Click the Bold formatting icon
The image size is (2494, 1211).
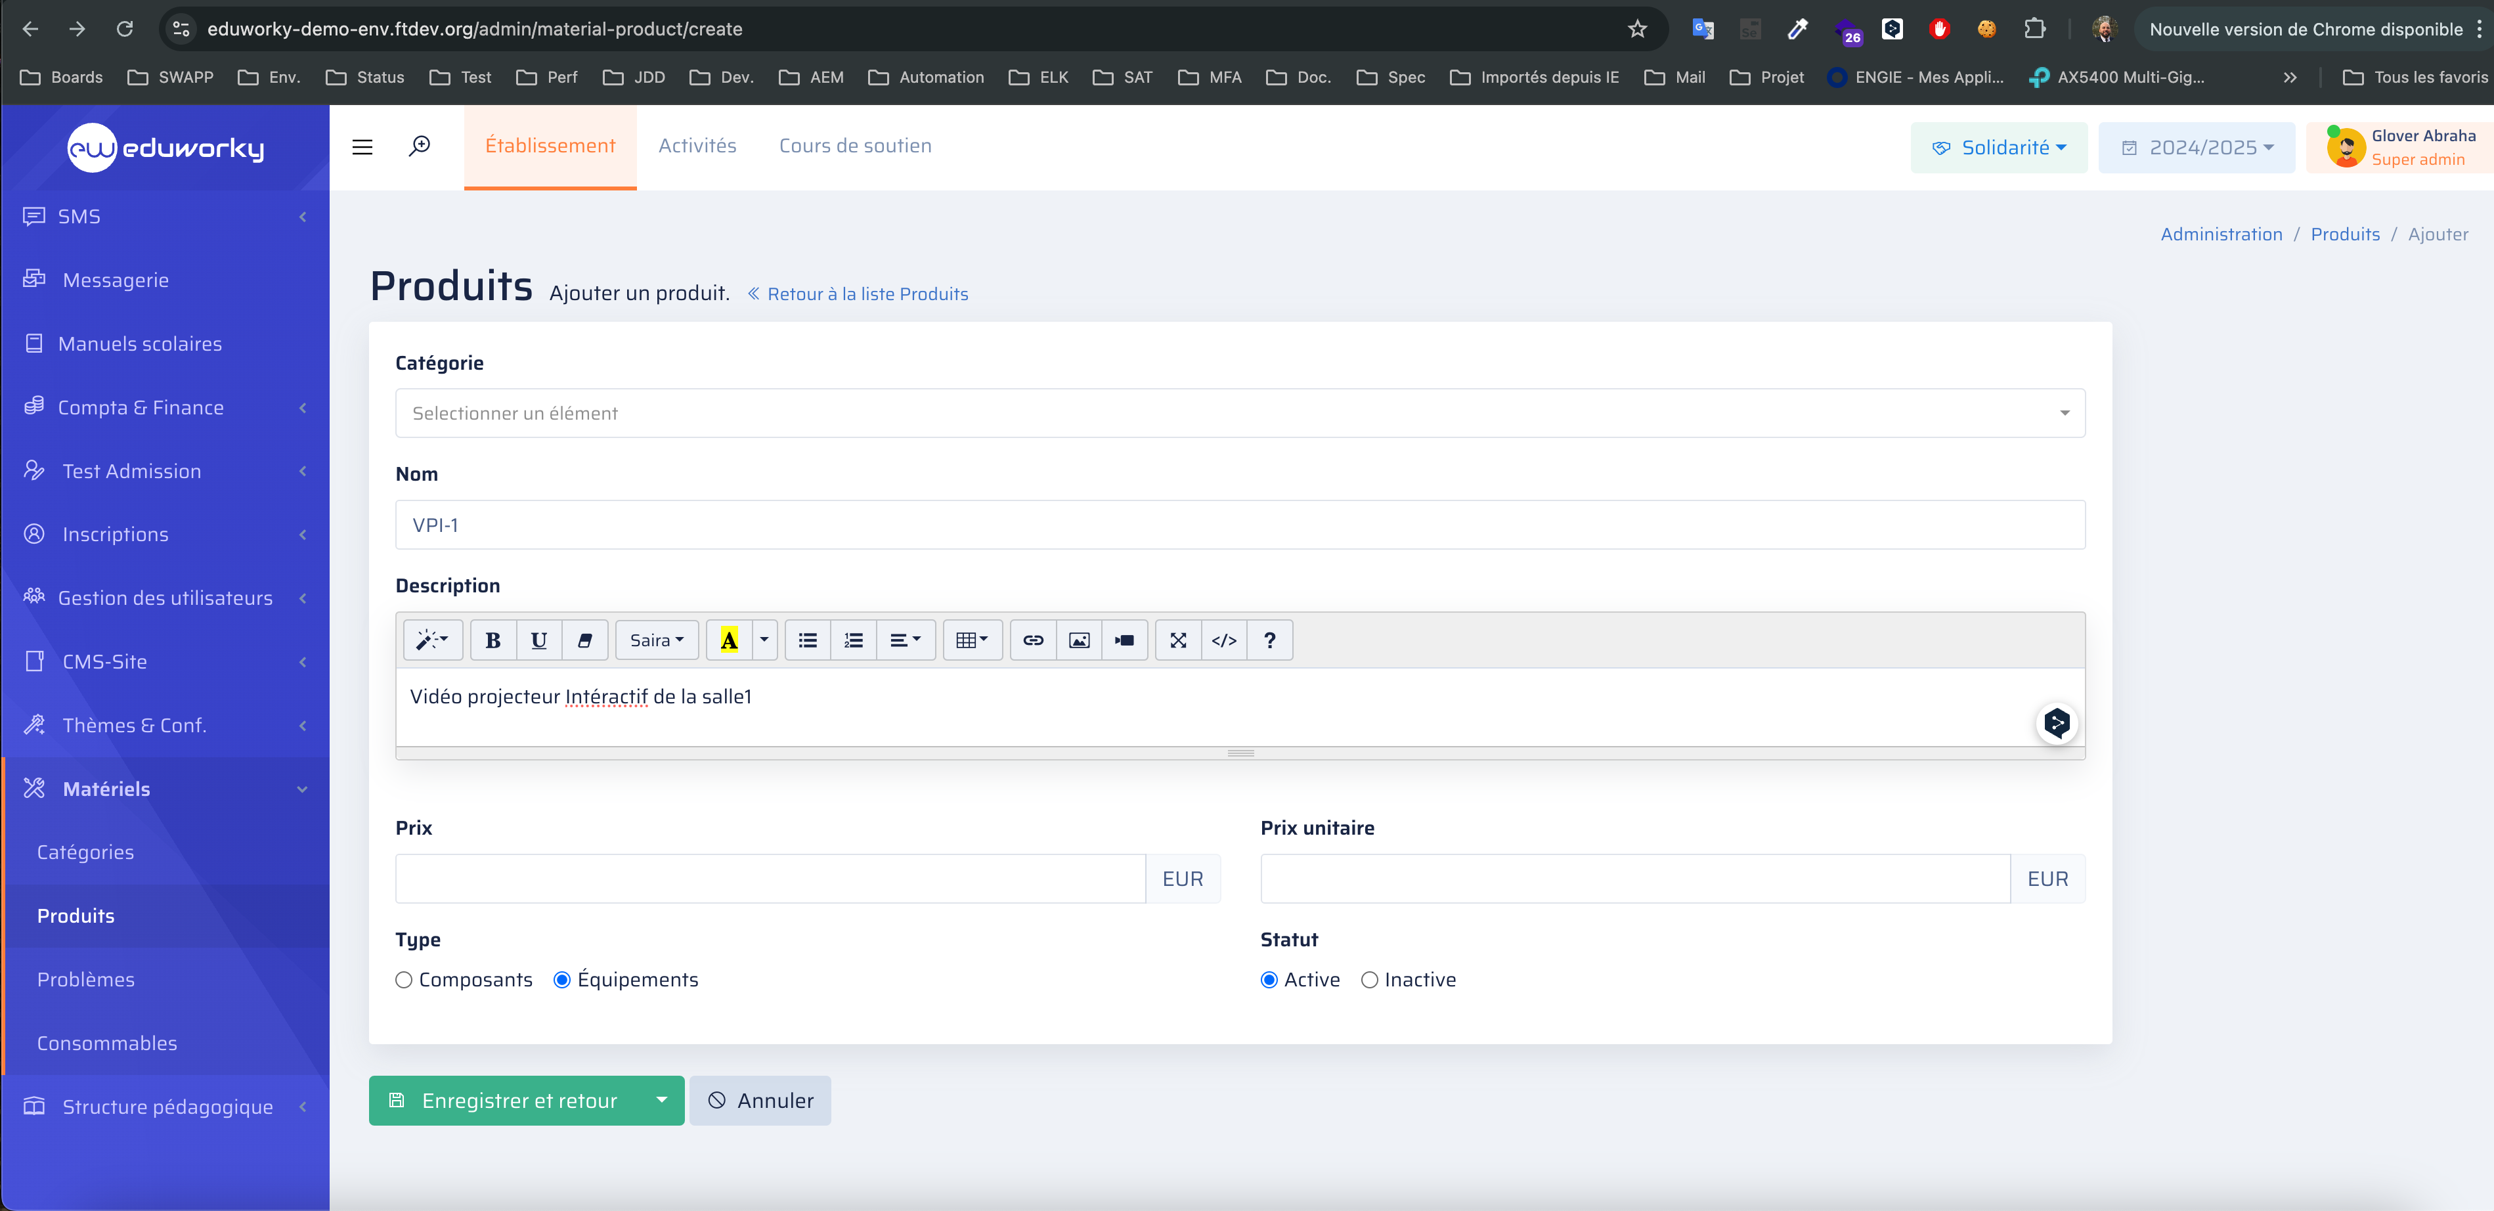click(x=492, y=640)
